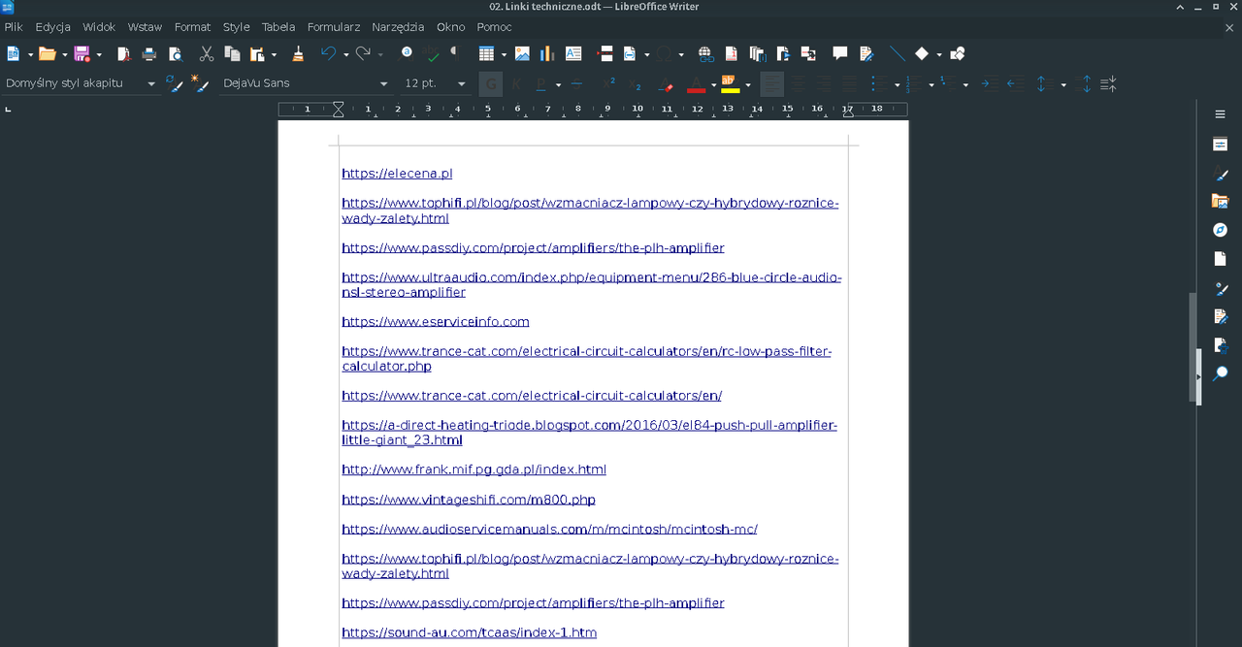Open the Wstaw menu
This screenshot has width=1242, height=647.
point(146,27)
